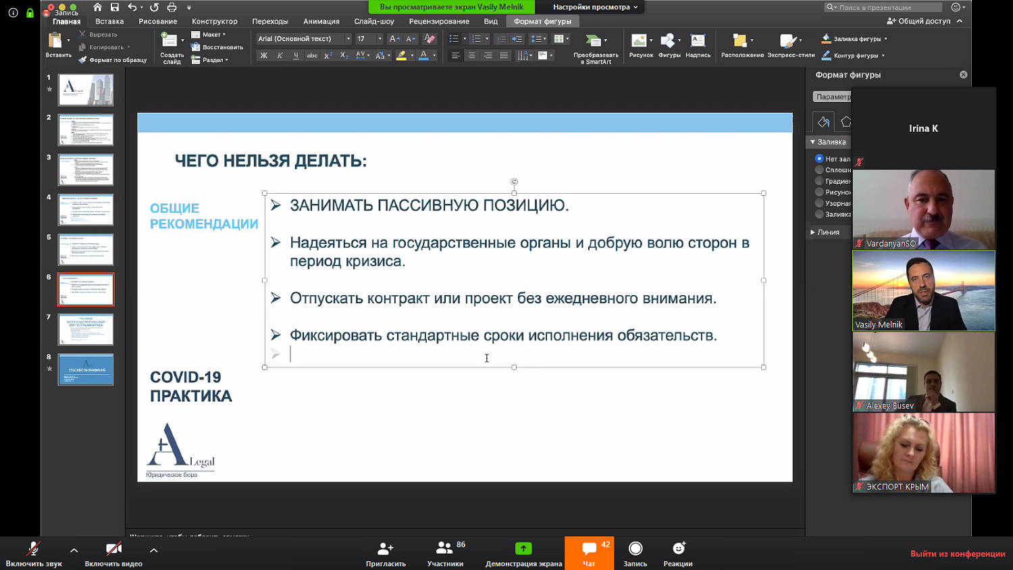Open Zoom participants list (Участники)
1013x570 pixels.
pos(446,553)
